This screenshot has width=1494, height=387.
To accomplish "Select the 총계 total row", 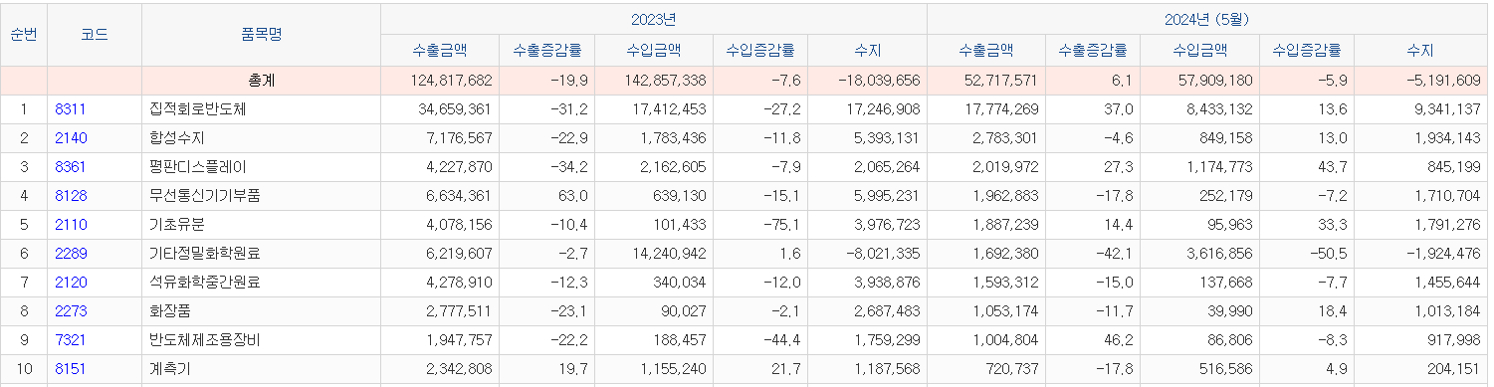I will click(x=745, y=81).
